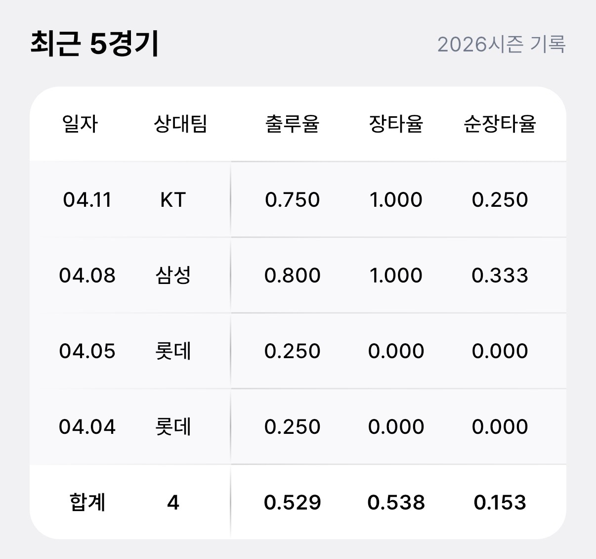This screenshot has width=596, height=559.
Task: Select the 일자 column header
Action: coord(80,124)
